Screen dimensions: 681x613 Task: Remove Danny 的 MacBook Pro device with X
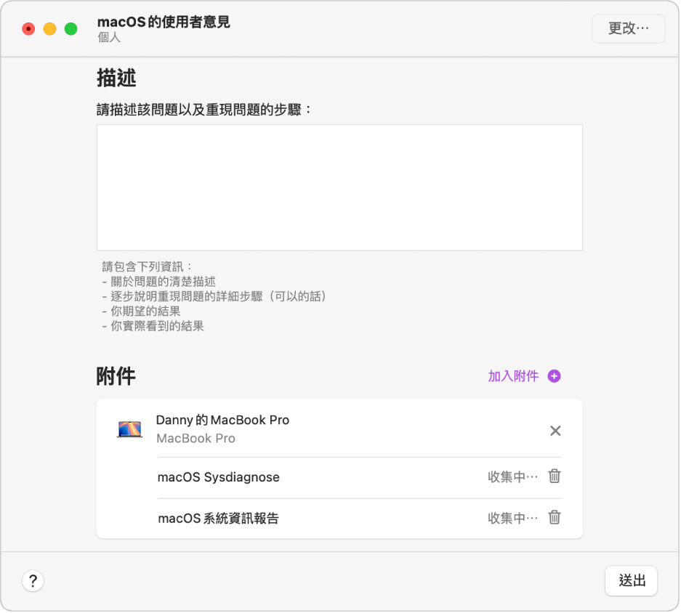click(x=555, y=431)
